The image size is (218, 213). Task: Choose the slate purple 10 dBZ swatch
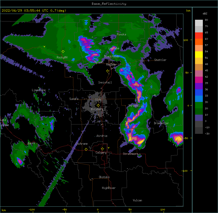(199, 118)
